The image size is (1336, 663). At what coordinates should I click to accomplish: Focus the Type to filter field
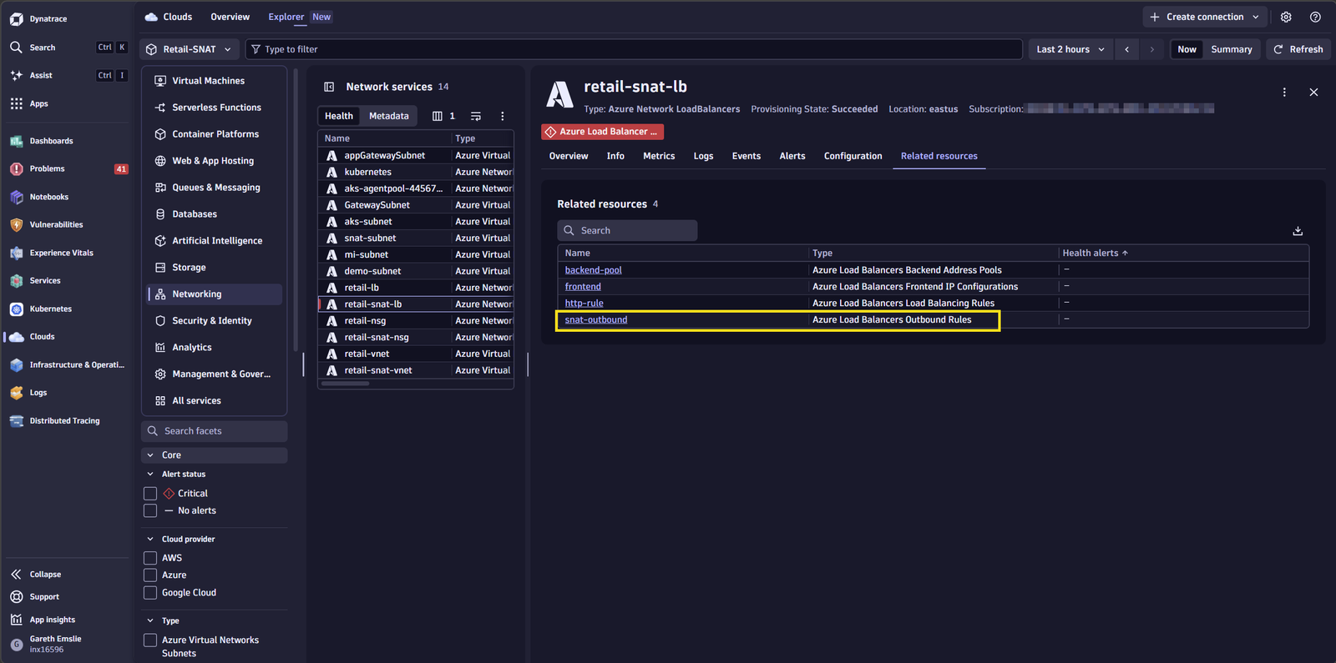click(634, 49)
